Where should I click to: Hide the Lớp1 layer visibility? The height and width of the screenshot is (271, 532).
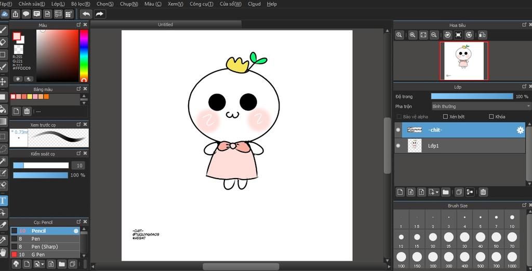398,146
